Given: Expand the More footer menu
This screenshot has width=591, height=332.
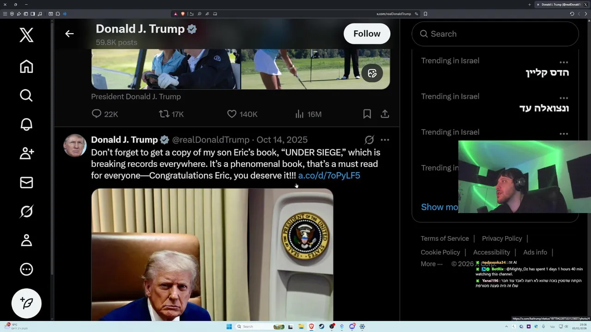Looking at the screenshot, I should tap(432, 264).
